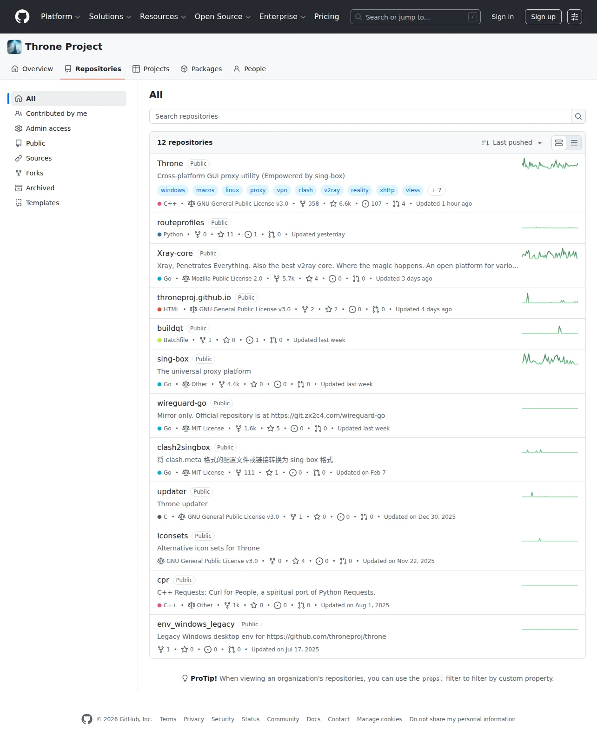The height and width of the screenshot is (744, 597).
Task: Expand the Open Source menu
Action: pyautogui.click(x=223, y=17)
